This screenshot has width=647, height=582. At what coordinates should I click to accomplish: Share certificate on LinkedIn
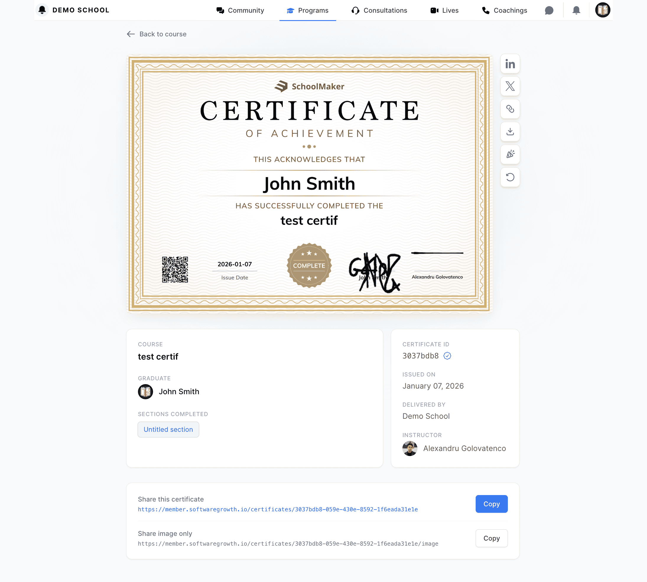pyautogui.click(x=510, y=64)
